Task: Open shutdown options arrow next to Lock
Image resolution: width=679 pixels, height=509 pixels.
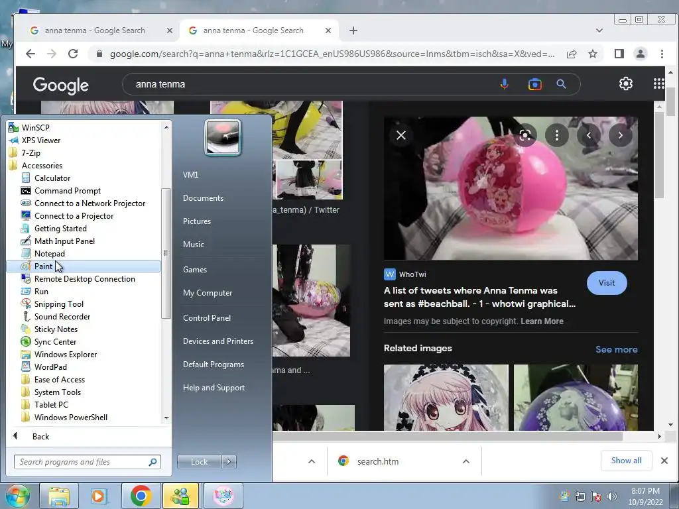Action: 229,462
